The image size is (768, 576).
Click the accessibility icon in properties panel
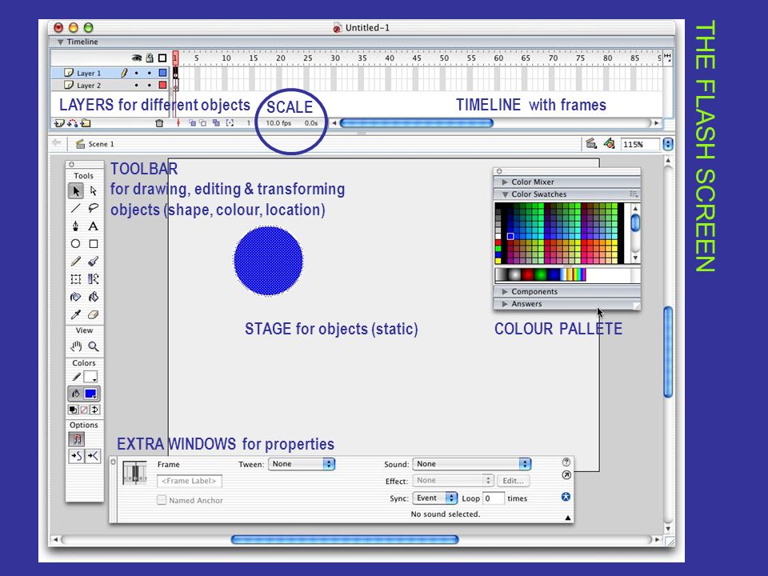point(566,497)
